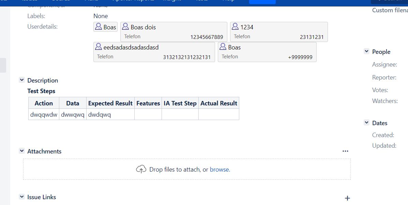Open the Help menu
This screenshot has width=408, height=205.
click(228, 1)
